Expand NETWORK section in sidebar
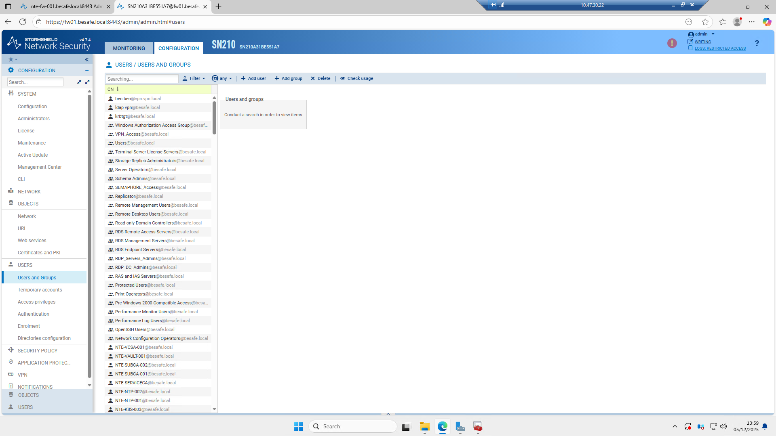Image resolution: width=776 pixels, height=436 pixels. (x=29, y=192)
